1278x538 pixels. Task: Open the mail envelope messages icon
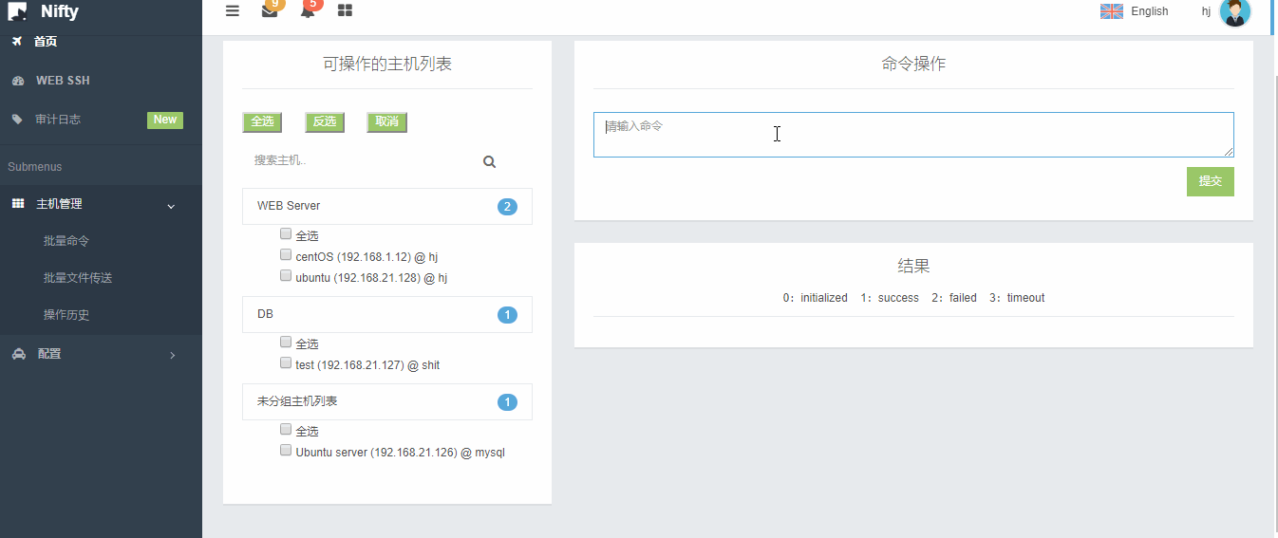point(270,10)
